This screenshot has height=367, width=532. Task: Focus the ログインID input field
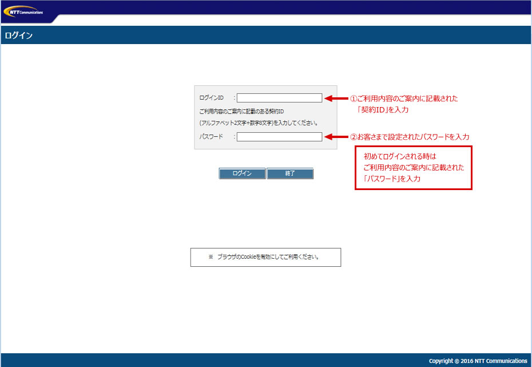tap(279, 98)
